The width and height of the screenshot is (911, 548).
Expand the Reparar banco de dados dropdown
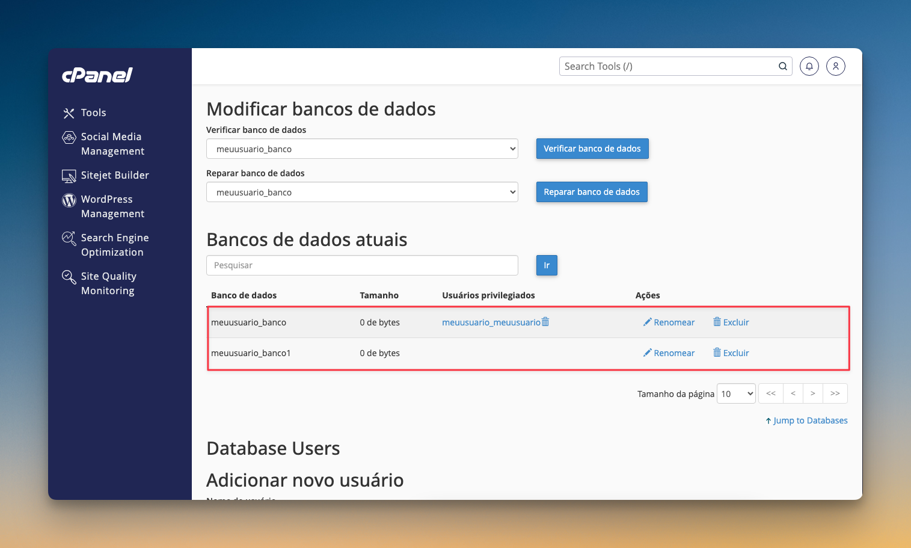click(362, 192)
